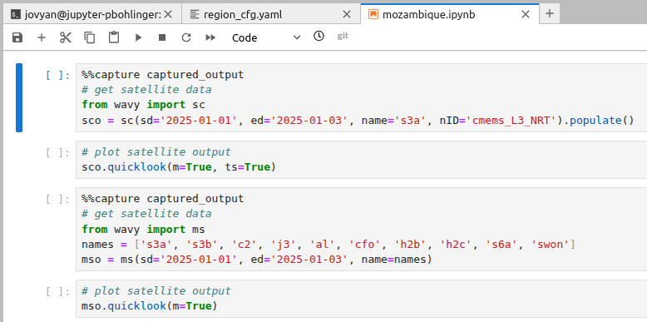Click inside the mso.quicklook code cell

361,299
